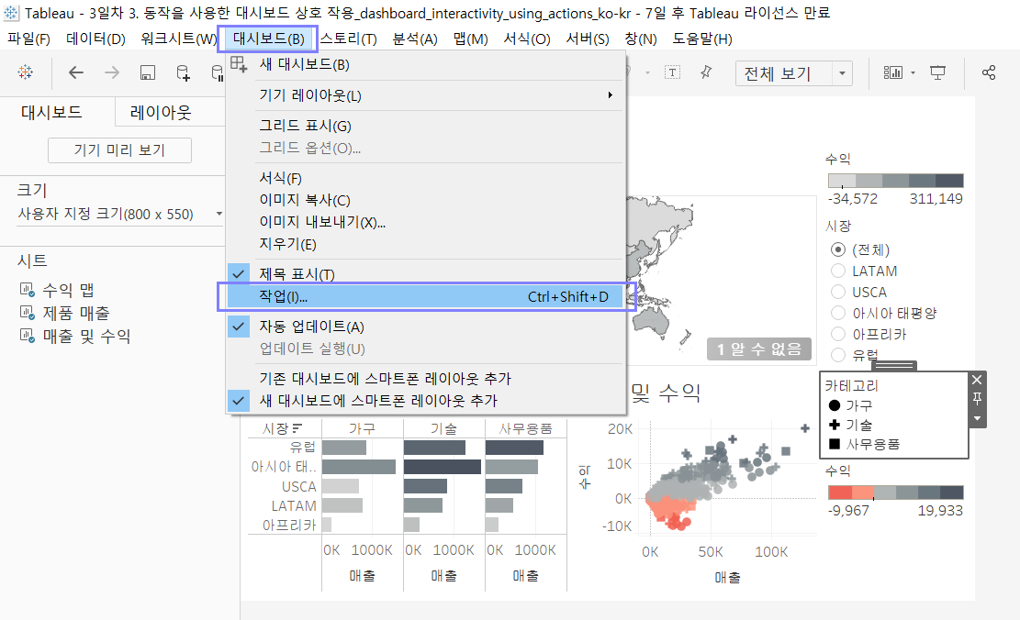Choose 지우기(E) menu entry
This screenshot has height=620, width=1020.
[x=425, y=244]
